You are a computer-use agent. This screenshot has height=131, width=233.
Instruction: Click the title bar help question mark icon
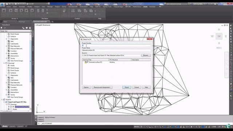point(215,4)
